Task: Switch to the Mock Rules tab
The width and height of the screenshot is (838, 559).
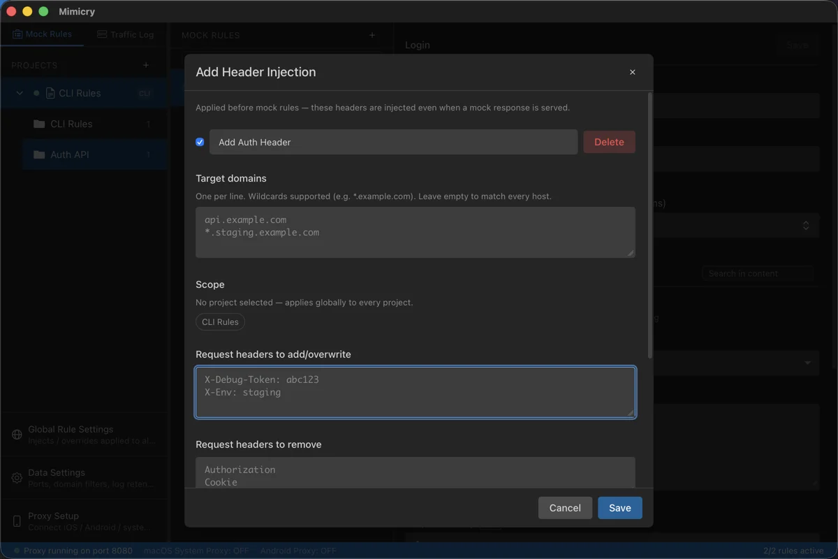Action: pyautogui.click(x=42, y=34)
